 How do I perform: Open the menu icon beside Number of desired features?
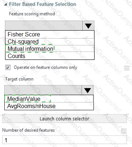[124, 131]
